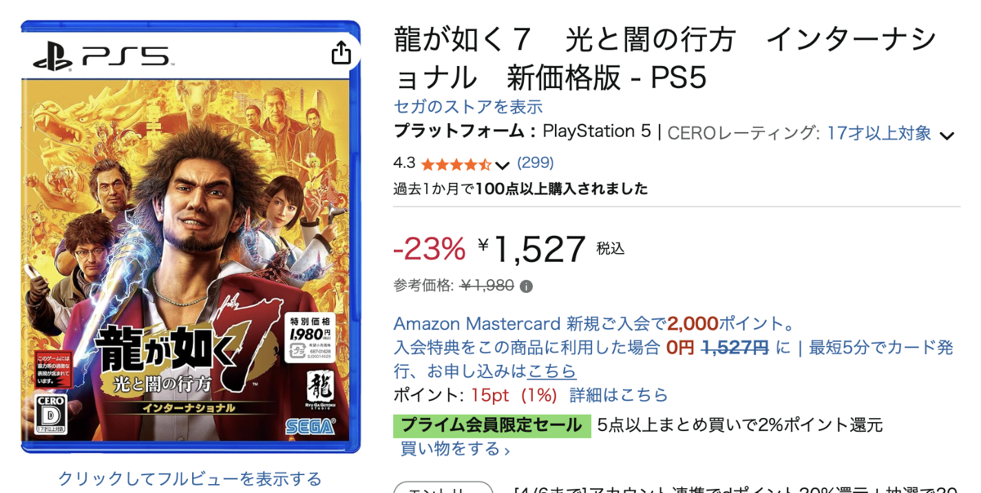Click the 最短5分でカード発行 text
This screenshot has width=981, height=493.
tap(880, 348)
